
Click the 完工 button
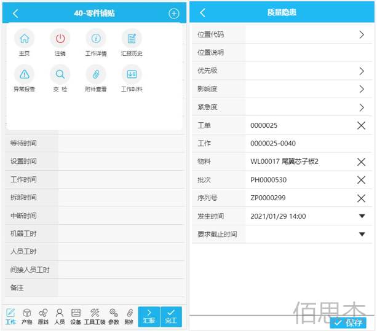tap(171, 317)
